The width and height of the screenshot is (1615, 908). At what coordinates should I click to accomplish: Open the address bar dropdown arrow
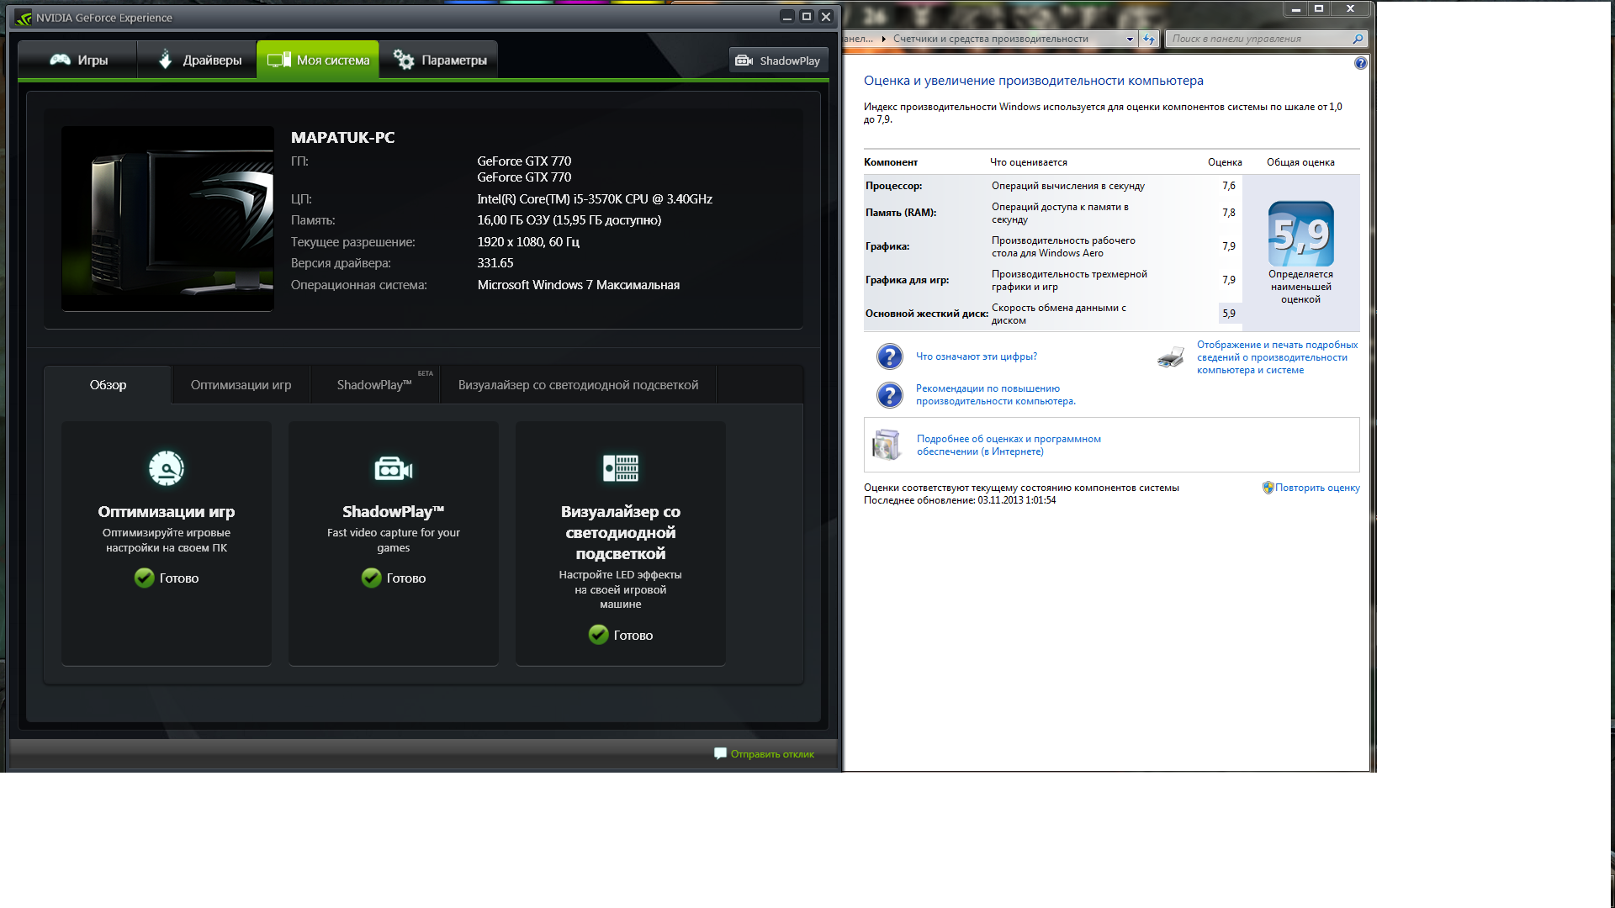(x=1130, y=39)
